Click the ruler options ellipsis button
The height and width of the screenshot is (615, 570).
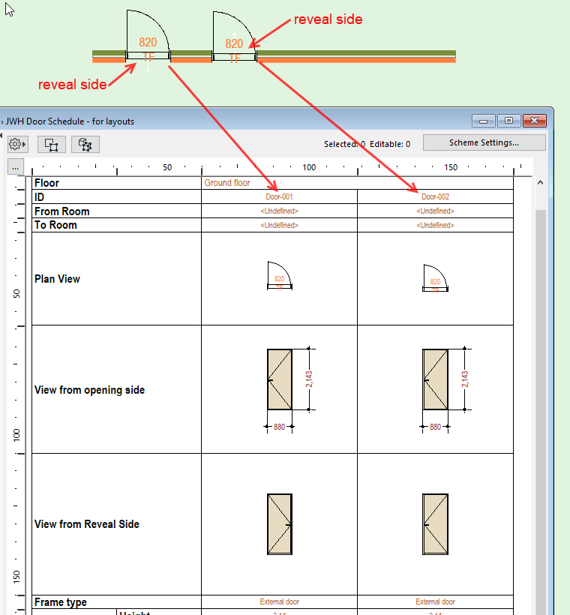(16, 167)
